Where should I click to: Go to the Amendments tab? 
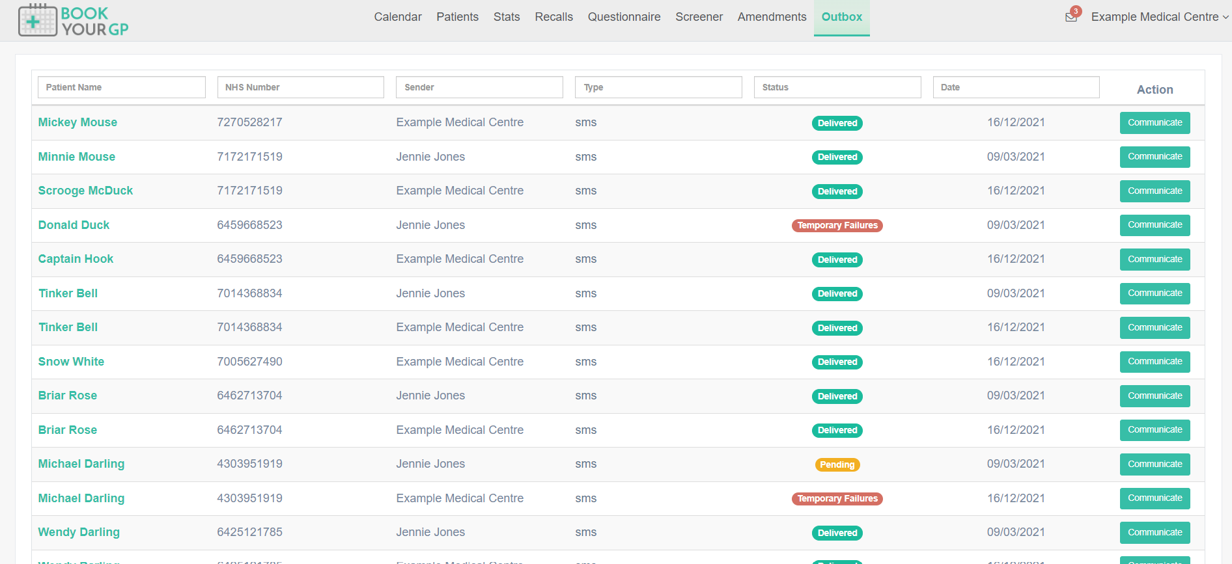(x=772, y=17)
